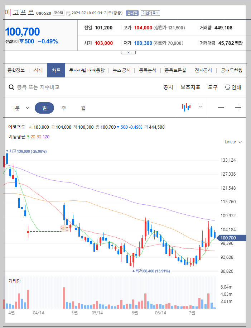Click the 100,700 current price tag
The width and height of the screenshot is (251, 328).
point(231,238)
